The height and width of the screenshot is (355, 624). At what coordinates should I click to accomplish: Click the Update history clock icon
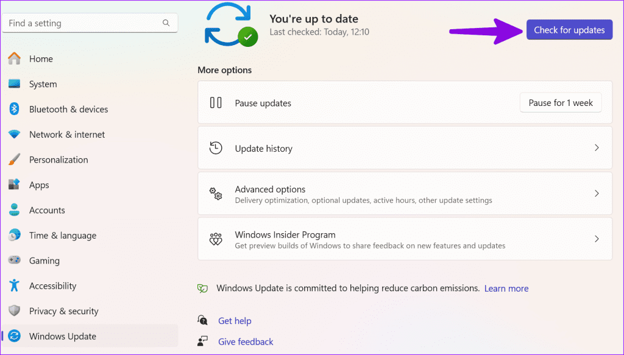point(216,148)
